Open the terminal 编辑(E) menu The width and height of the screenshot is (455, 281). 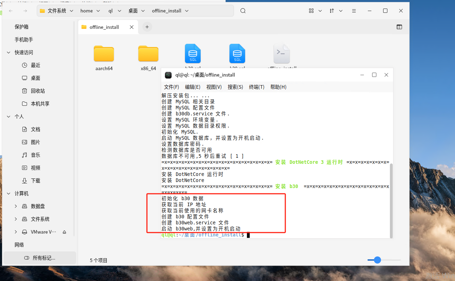pos(193,87)
